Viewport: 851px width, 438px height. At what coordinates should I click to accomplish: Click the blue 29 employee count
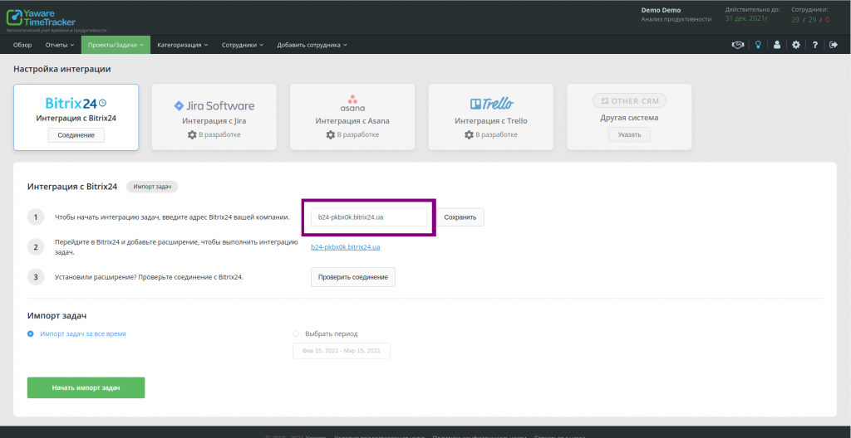coord(813,20)
